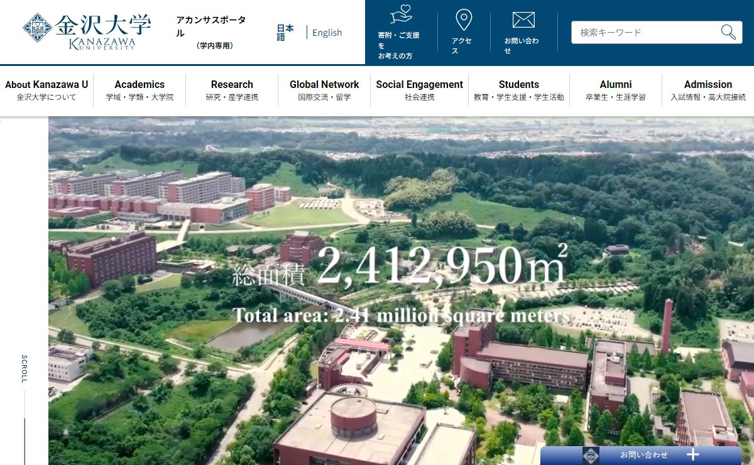Switch language to English
The width and height of the screenshot is (754, 465).
coord(327,33)
